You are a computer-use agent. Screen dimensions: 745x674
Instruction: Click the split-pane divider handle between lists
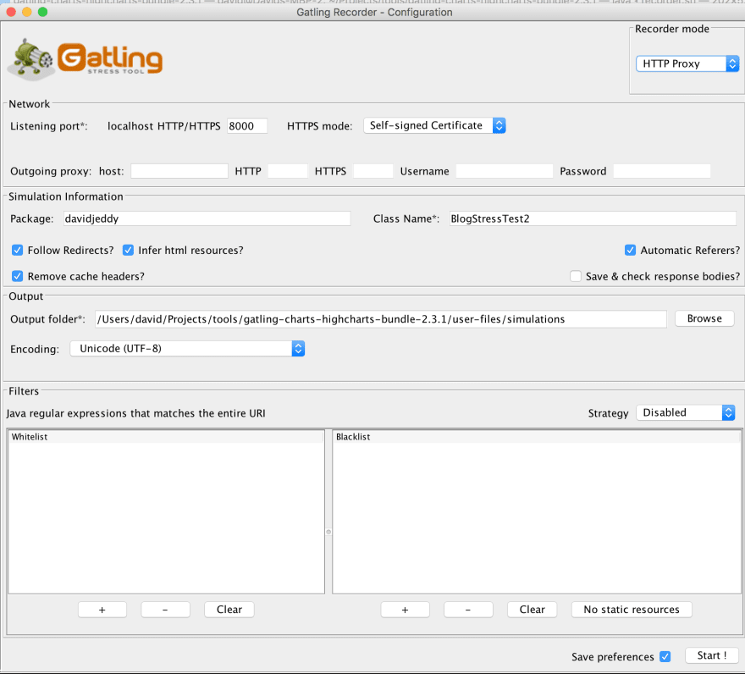(x=328, y=532)
